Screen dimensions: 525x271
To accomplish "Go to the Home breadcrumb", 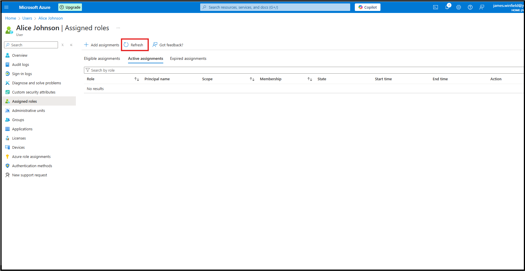I will 11,18.
